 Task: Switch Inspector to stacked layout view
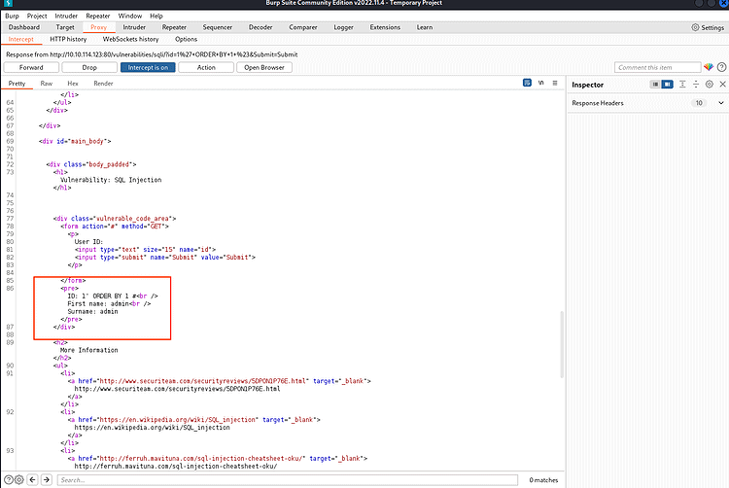point(655,85)
